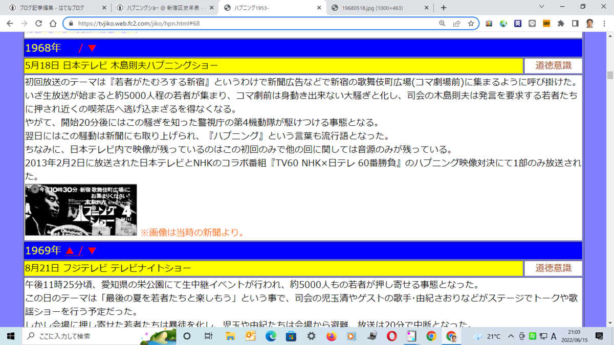Go back to the previous page

click(x=10, y=24)
